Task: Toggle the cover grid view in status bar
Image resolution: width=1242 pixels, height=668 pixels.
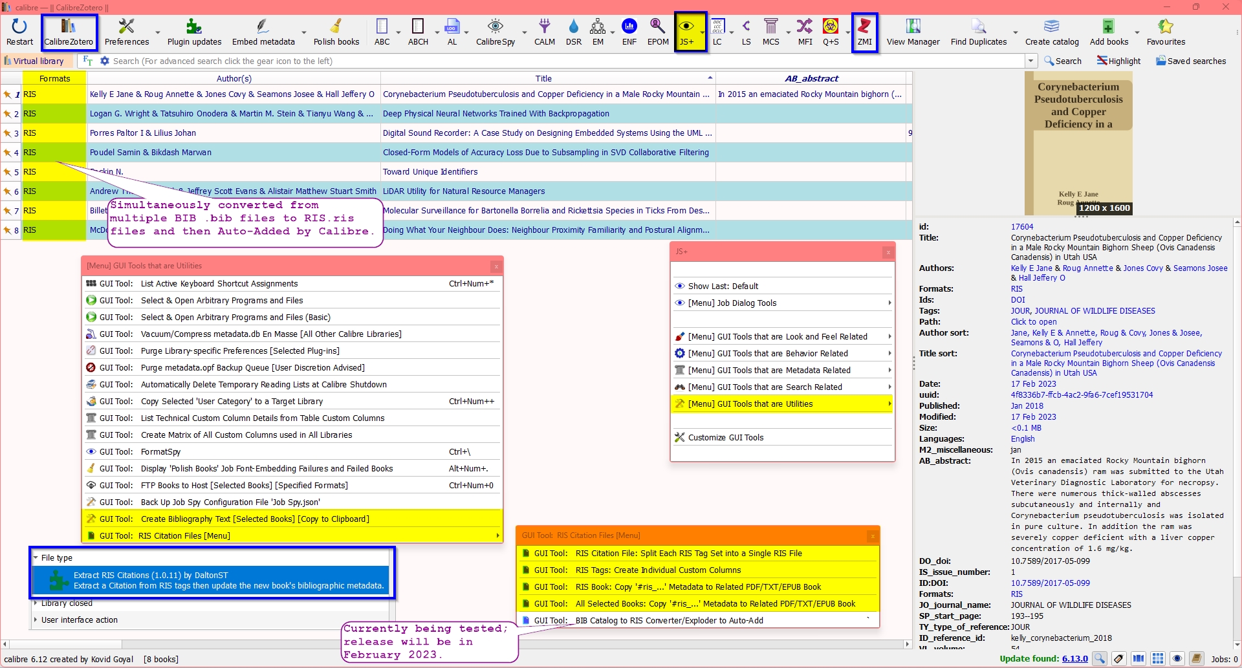Action: coord(1158,659)
